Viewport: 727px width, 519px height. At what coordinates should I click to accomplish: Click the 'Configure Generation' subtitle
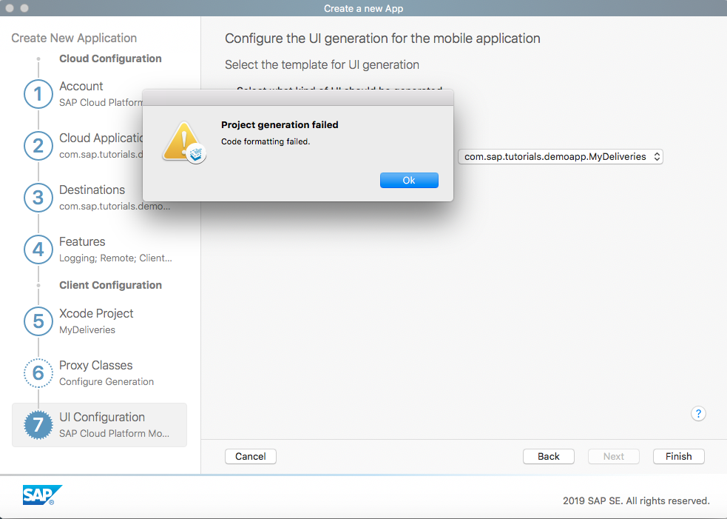pos(106,381)
